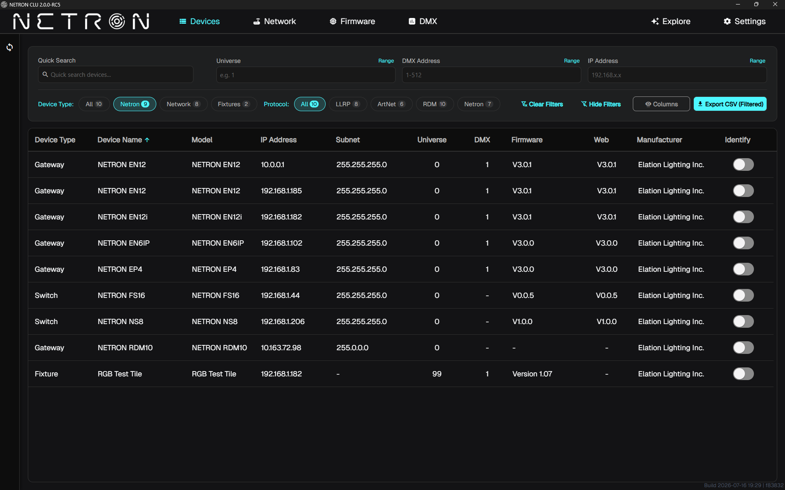Select Device Type filter All 10
This screenshot has height=490, width=785.
coord(94,104)
